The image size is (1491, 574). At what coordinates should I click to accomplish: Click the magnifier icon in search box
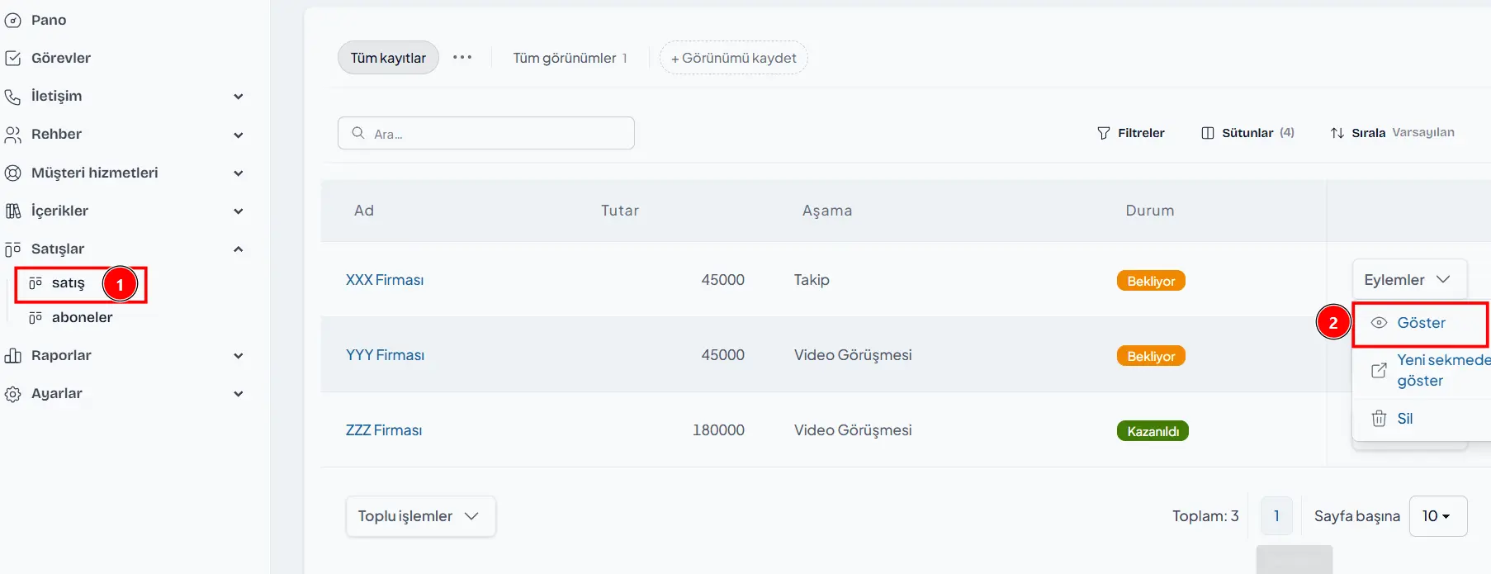(358, 133)
